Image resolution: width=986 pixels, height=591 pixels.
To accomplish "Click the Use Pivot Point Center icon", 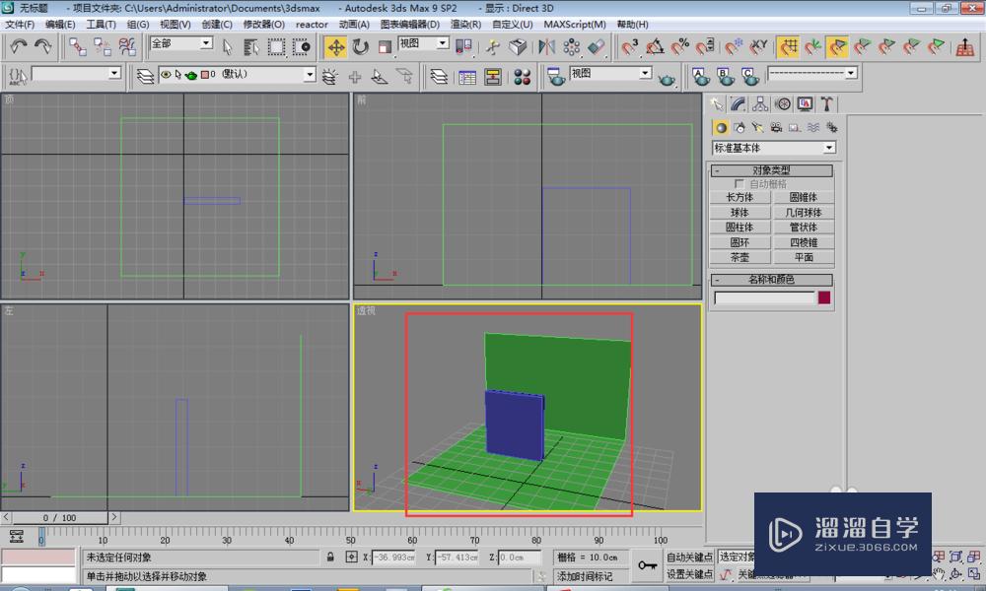I will tap(464, 47).
